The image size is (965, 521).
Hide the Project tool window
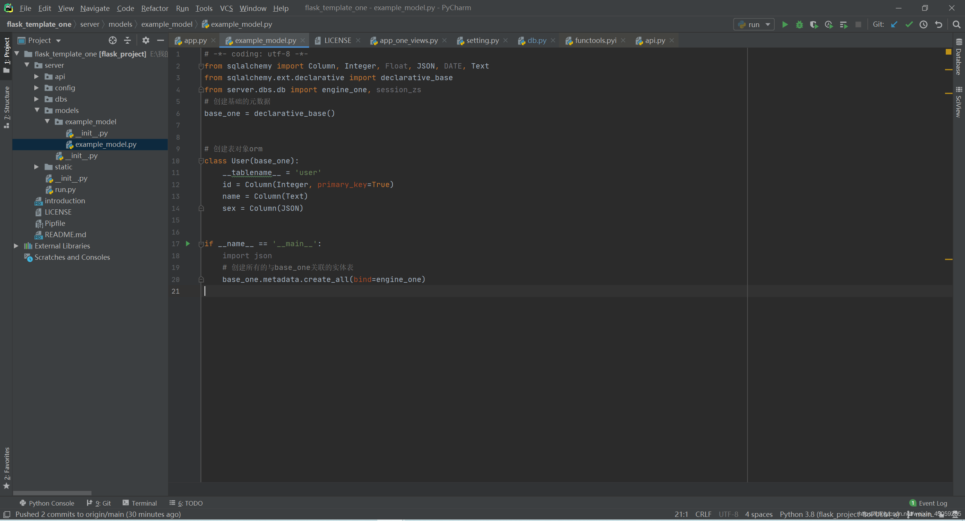point(160,40)
